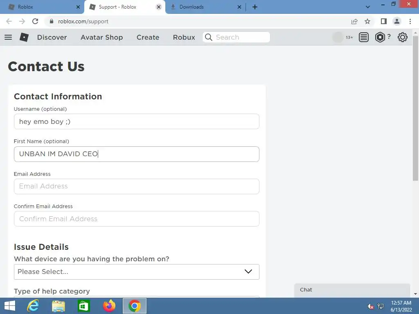Click the Issue Details heading
419x314 pixels.
tap(41, 247)
